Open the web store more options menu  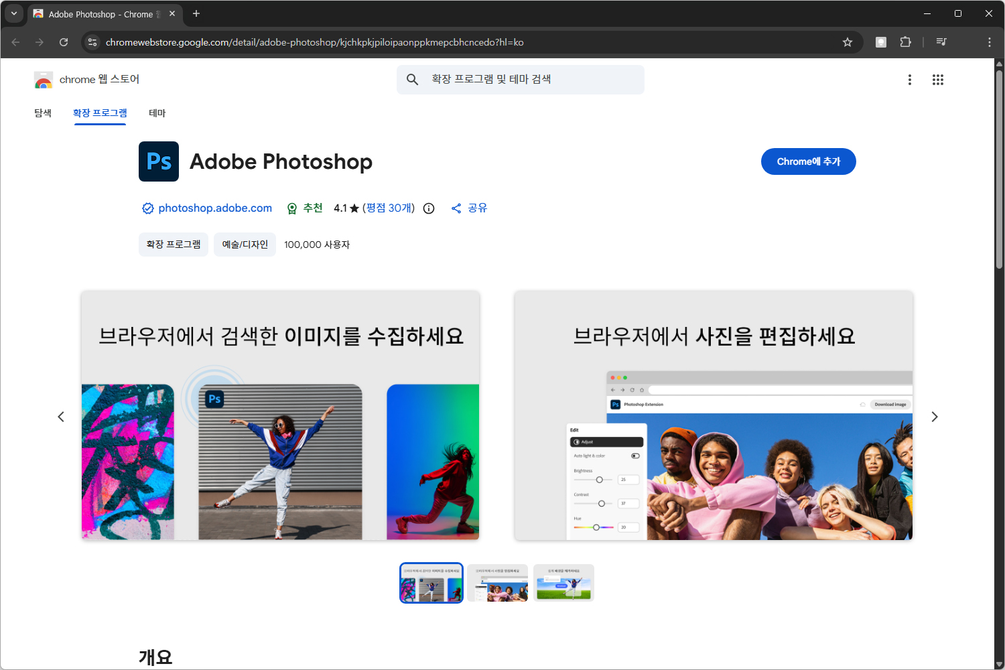pos(909,80)
